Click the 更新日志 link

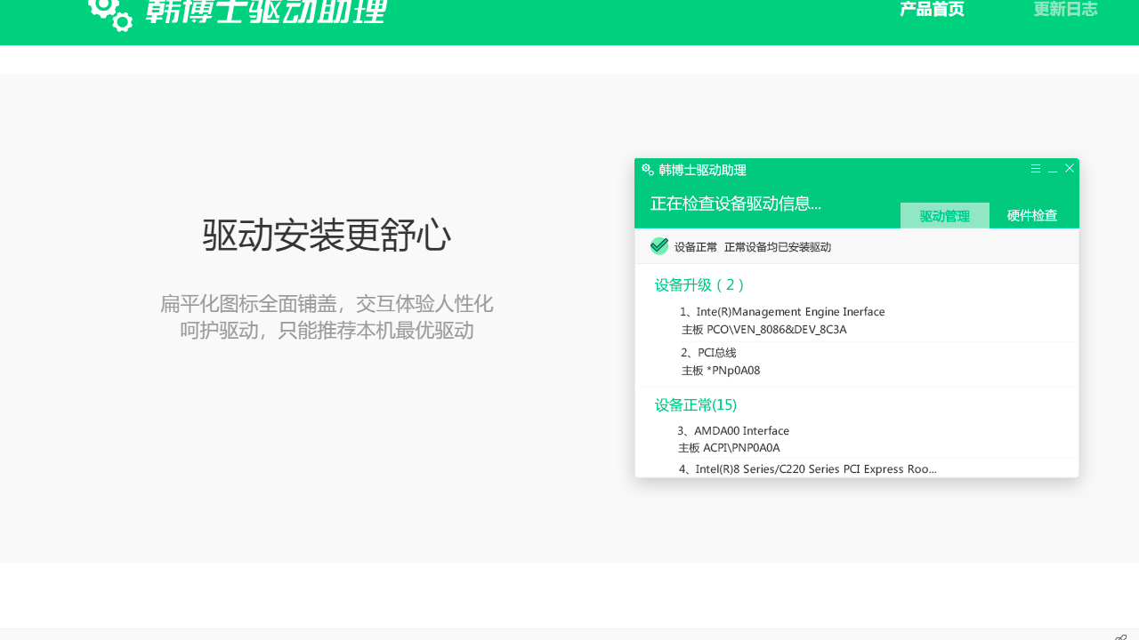pyautogui.click(x=1065, y=9)
